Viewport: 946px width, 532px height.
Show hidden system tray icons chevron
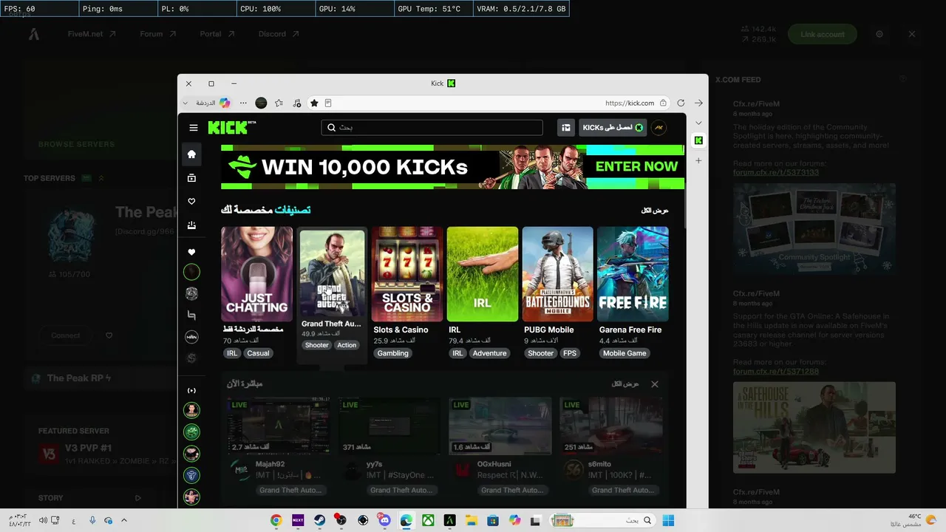(123, 520)
